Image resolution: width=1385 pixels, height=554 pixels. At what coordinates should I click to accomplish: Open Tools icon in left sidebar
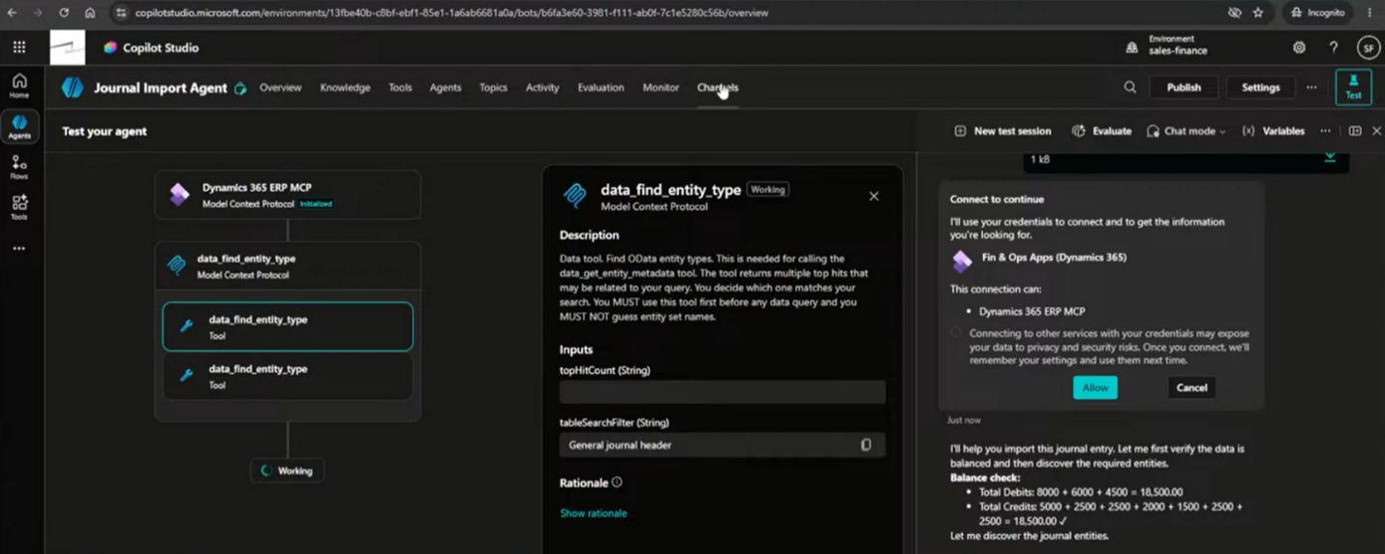[x=19, y=207]
